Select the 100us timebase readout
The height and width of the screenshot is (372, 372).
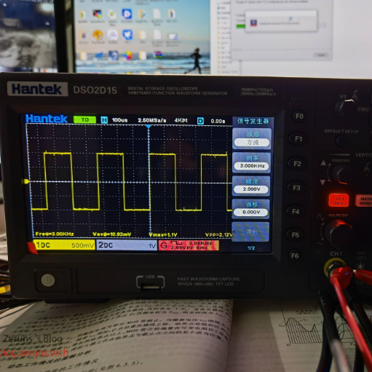point(119,120)
